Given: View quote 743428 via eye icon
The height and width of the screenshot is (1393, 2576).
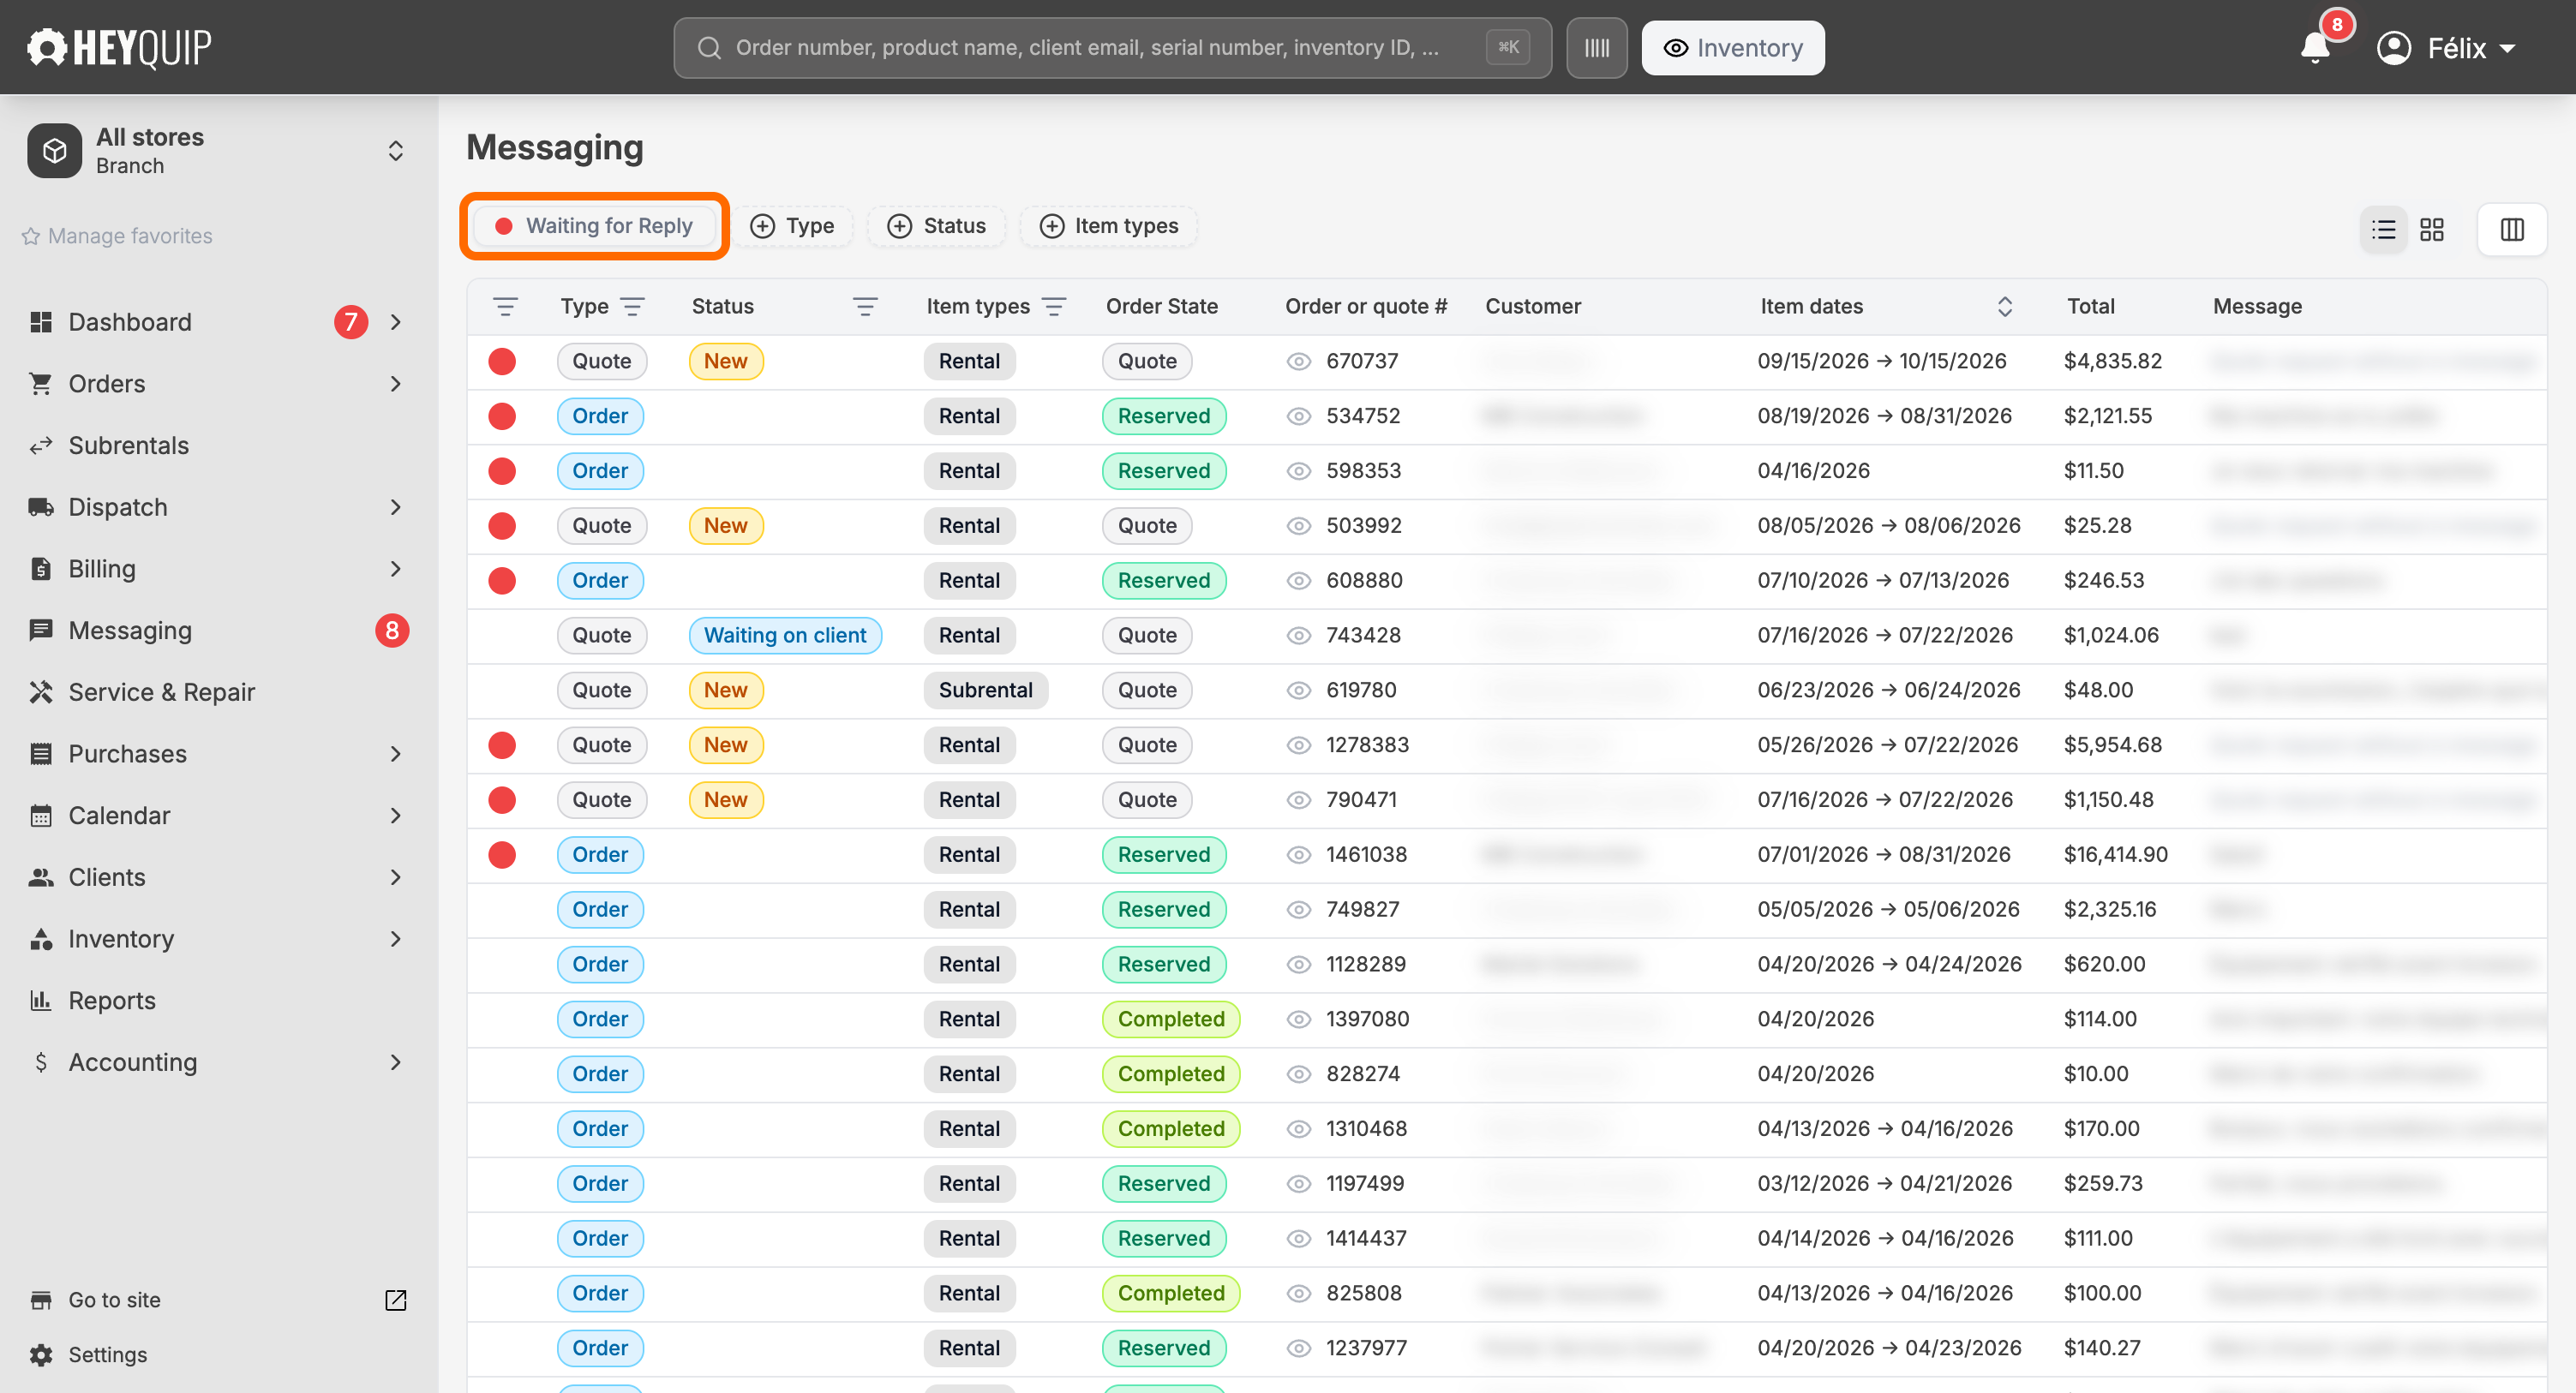Looking at the screenshot, I should pyautogui.click(x=1298, y=636).
